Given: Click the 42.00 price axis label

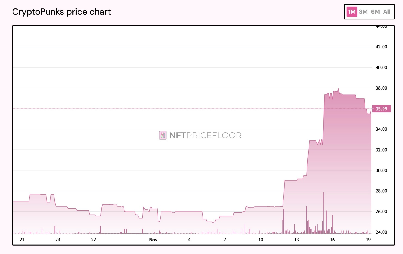Looking at the screenshot, I should [x=381, y=47].
